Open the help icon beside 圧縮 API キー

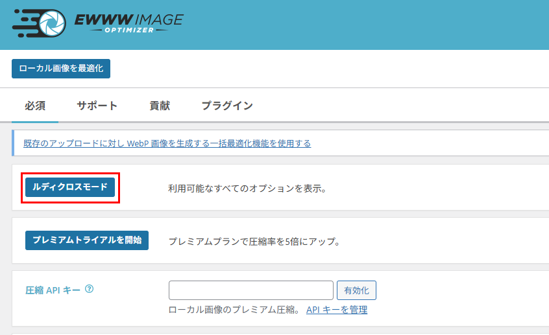pos(90,289)
